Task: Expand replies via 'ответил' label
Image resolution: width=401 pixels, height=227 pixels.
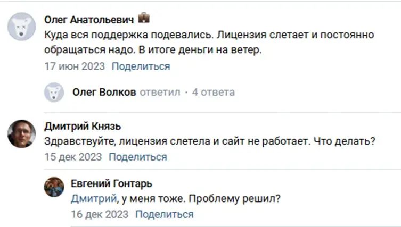Action: pos(160,93)
